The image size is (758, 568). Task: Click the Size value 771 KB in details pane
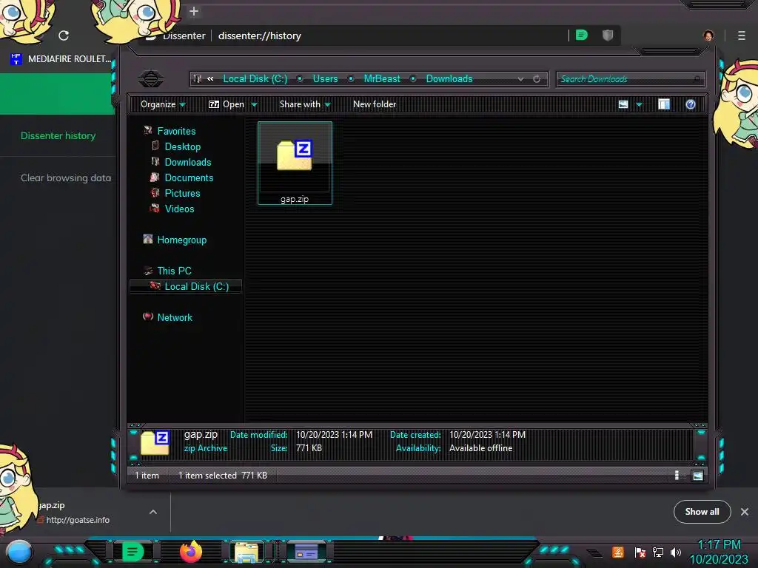[309, 448]
